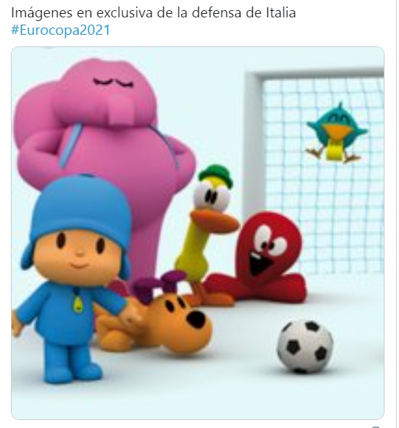Click Pocoyo's yellow zipper pull
This screenshot has height=428, width=399.
click(x=78, y=305)
